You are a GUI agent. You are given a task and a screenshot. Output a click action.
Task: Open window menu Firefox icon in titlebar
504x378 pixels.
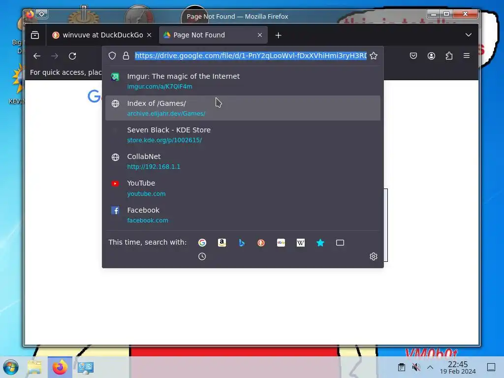click(x=30, y=14)
